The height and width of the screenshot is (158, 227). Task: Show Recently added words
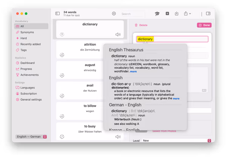click(x=31, y=44)
